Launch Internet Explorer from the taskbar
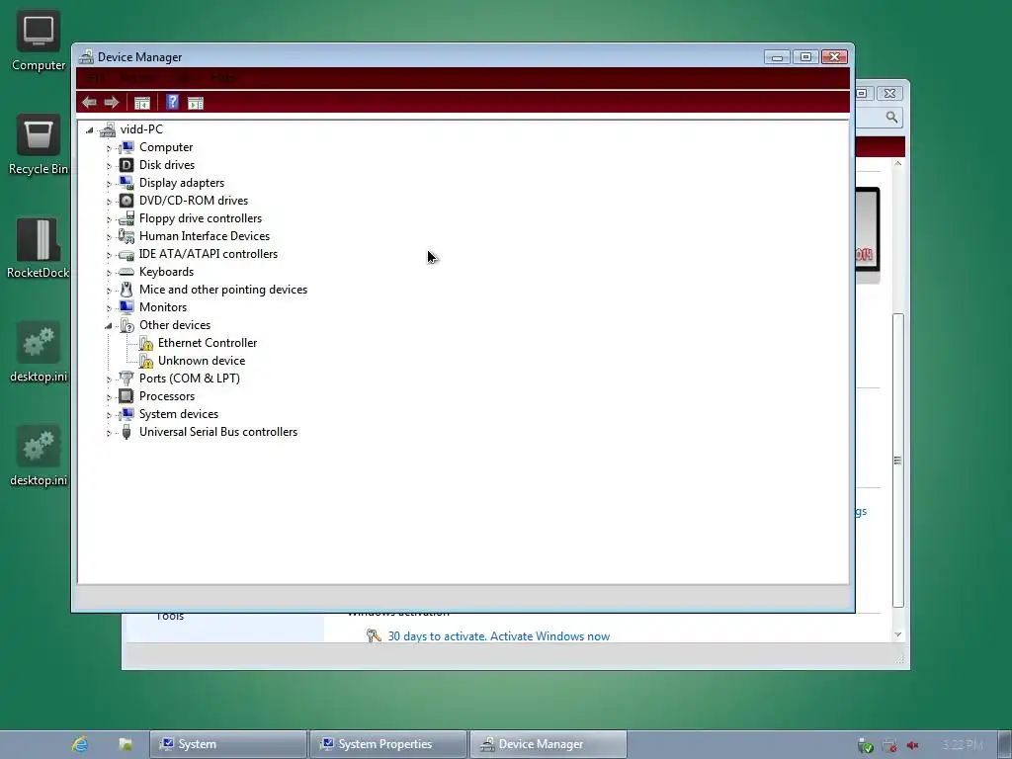 80,744
